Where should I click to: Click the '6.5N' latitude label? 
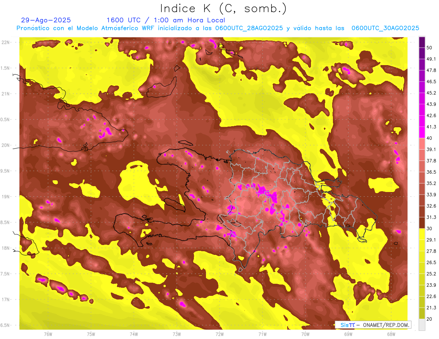5,325
